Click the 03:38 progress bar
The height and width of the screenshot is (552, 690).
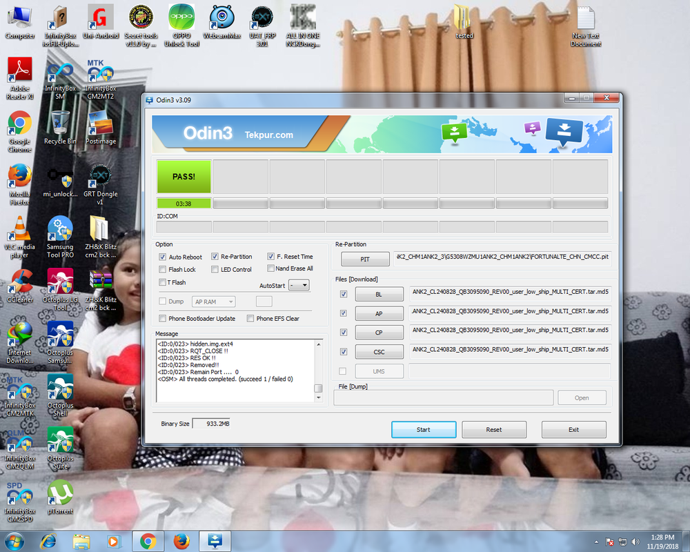coord(184,204)
